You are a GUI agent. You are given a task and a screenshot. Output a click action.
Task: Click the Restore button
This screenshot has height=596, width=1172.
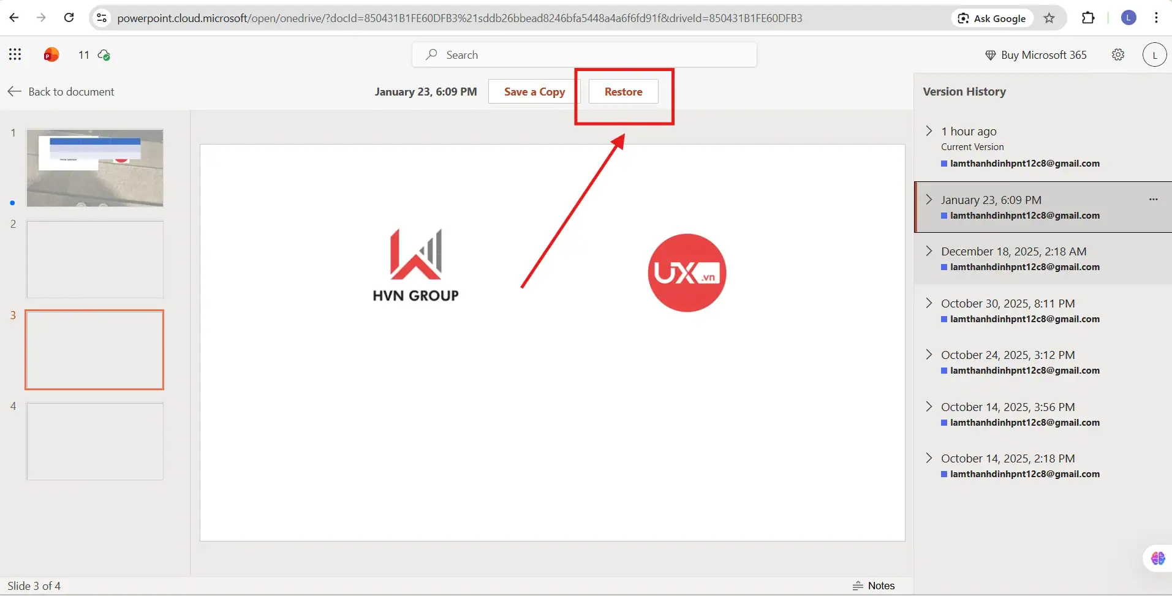coord(623,92)
